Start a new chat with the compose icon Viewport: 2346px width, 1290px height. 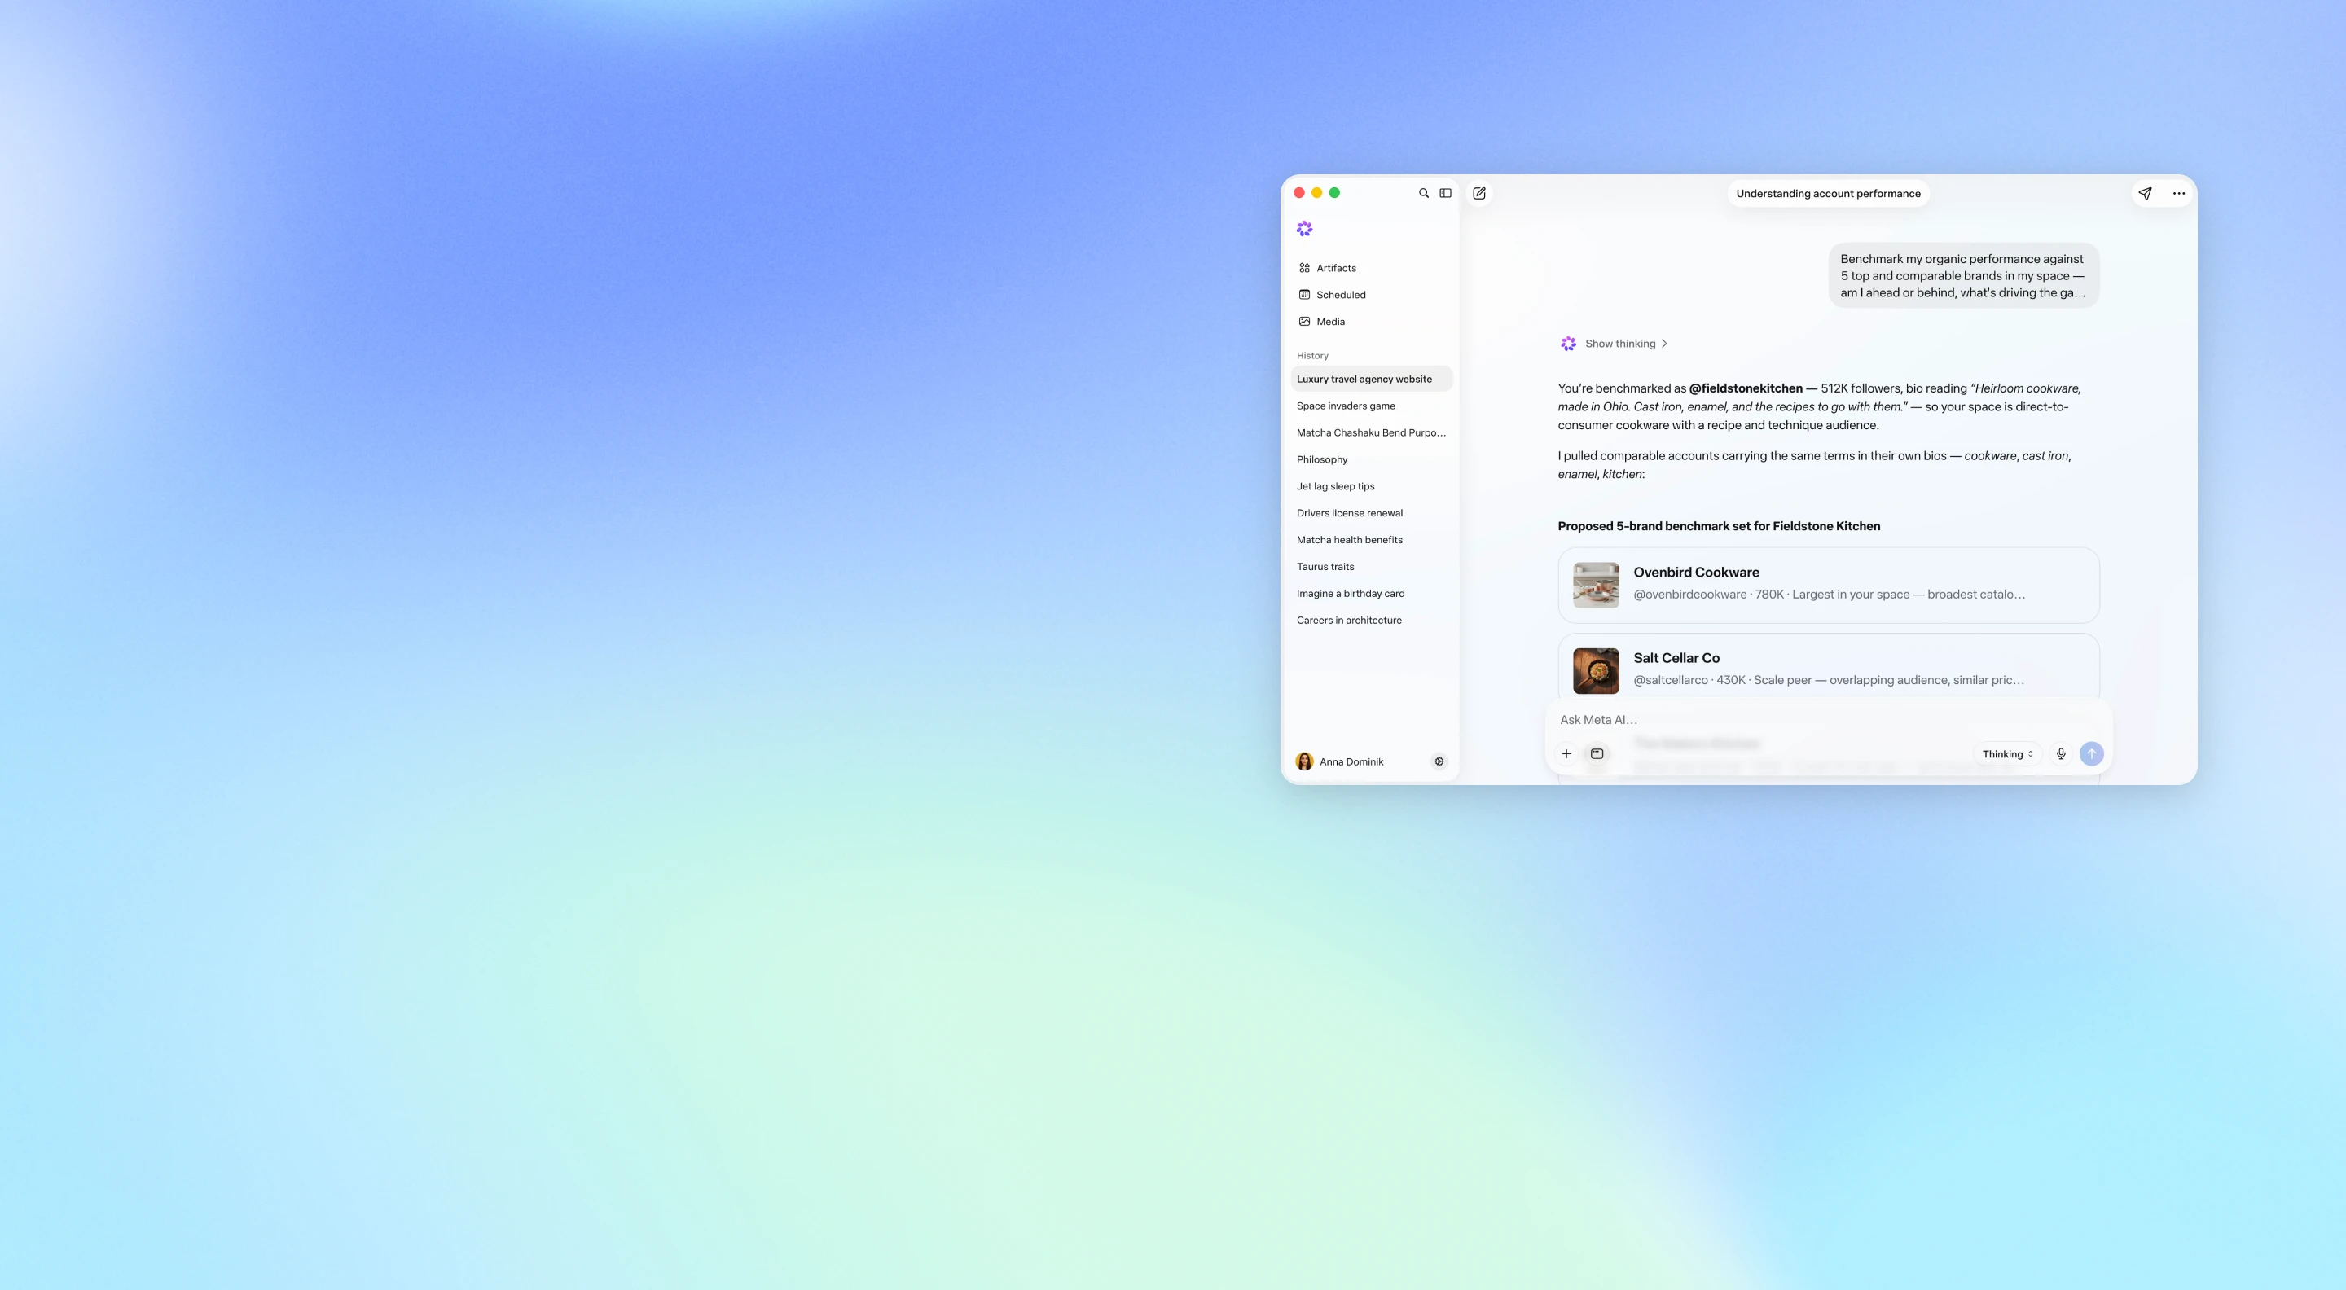[1479, 193]
